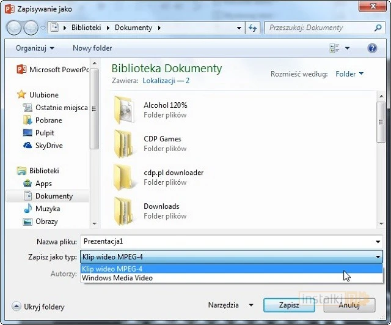This screenshot has width=391, height=325.
Task: Click the SkyDrive cloud icon
Action: 27,146
